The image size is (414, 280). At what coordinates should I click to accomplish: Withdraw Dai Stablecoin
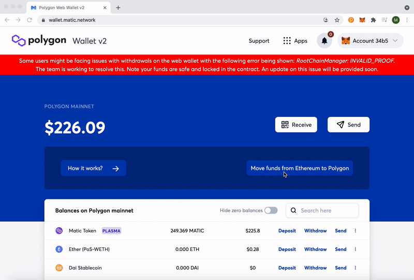(x=315, y=268)
